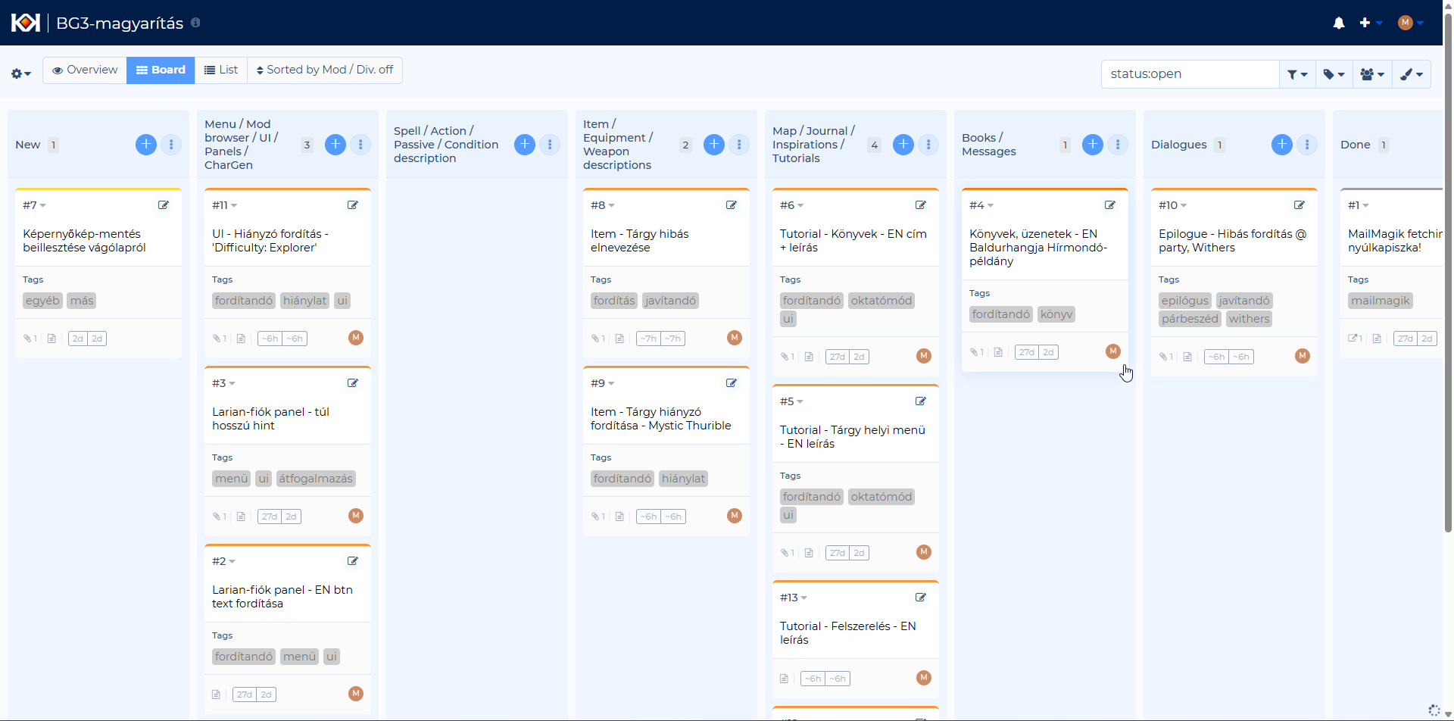Edit card #9 with its pencil icon

pos(732,383)
